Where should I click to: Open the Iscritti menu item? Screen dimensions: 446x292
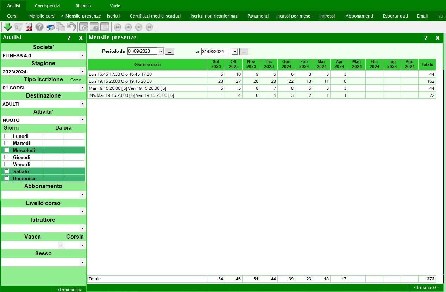point(113,16)
